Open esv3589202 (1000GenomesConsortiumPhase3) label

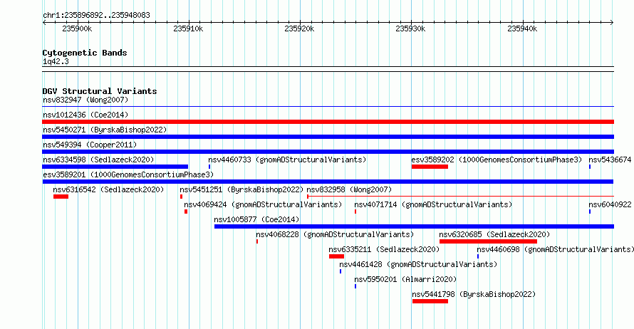pyautogui.click(x=497, y=160)
